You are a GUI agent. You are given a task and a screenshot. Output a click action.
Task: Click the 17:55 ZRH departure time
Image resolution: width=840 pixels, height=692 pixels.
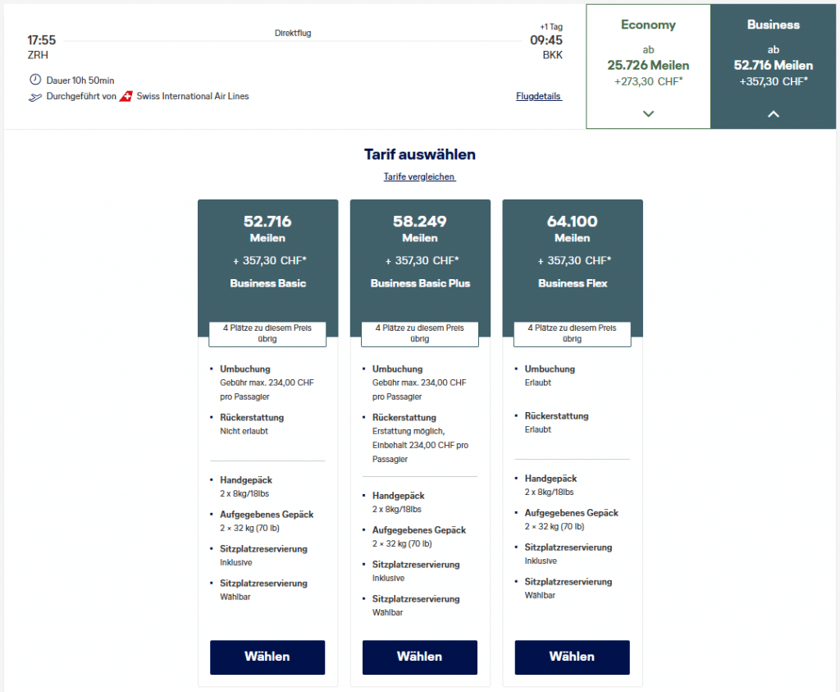coord(42,40)
